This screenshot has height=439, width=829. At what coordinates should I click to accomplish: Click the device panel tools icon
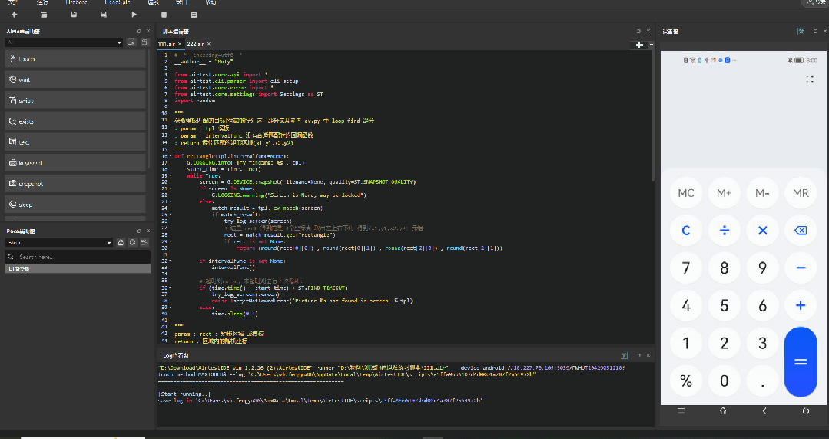[x=801, y=32]
